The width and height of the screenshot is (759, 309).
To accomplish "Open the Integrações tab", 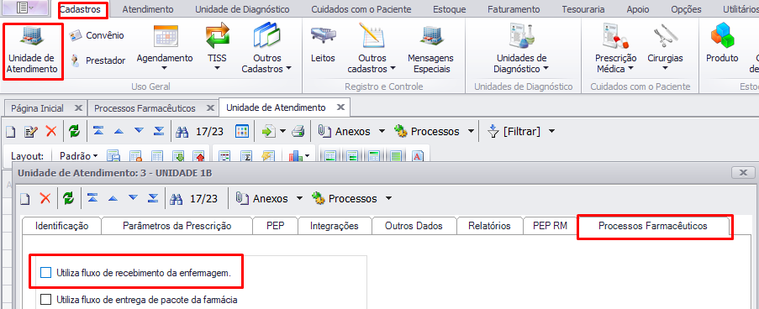I will click(x=334, y=226).
